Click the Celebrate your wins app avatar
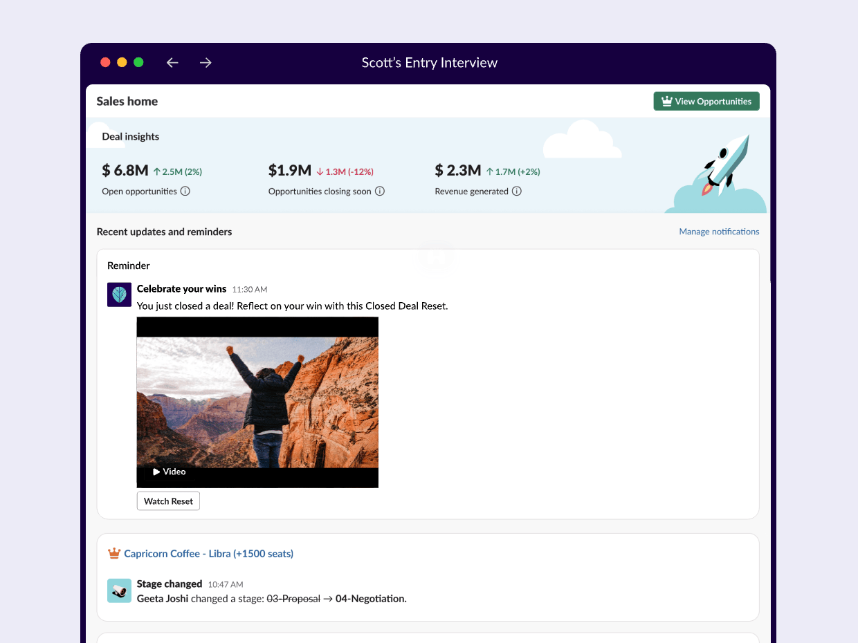This screenshot has height=643, width=858. (120, 295)
